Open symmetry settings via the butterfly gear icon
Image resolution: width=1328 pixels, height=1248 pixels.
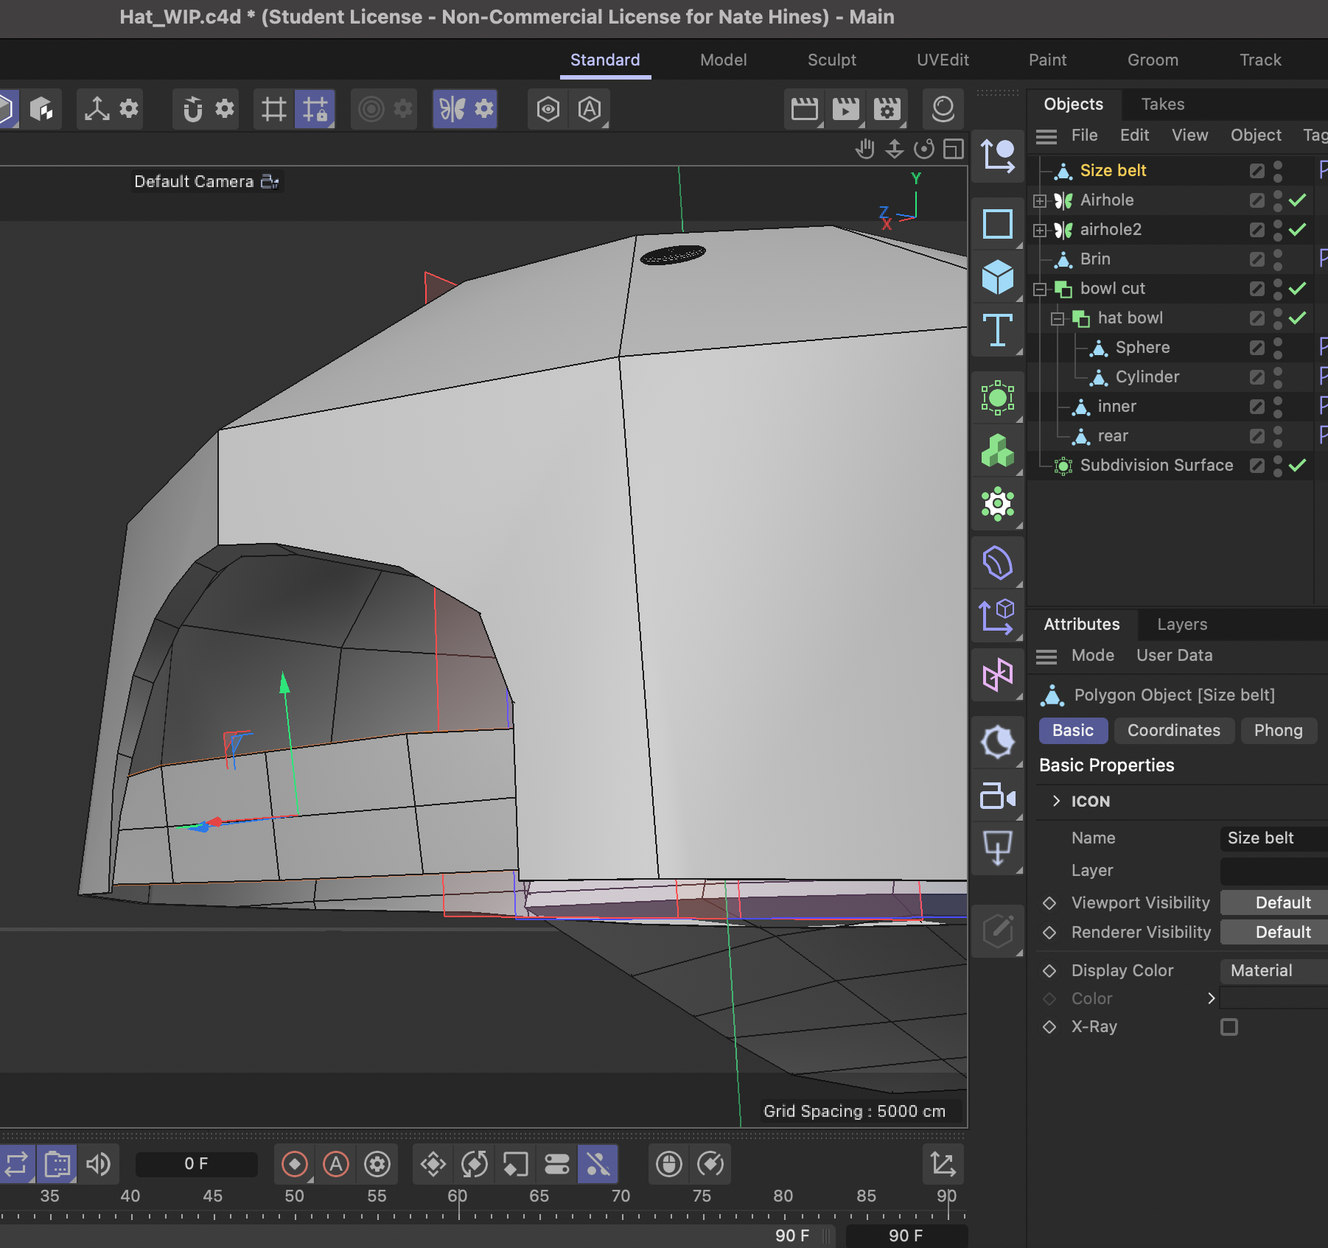(483, 108)
